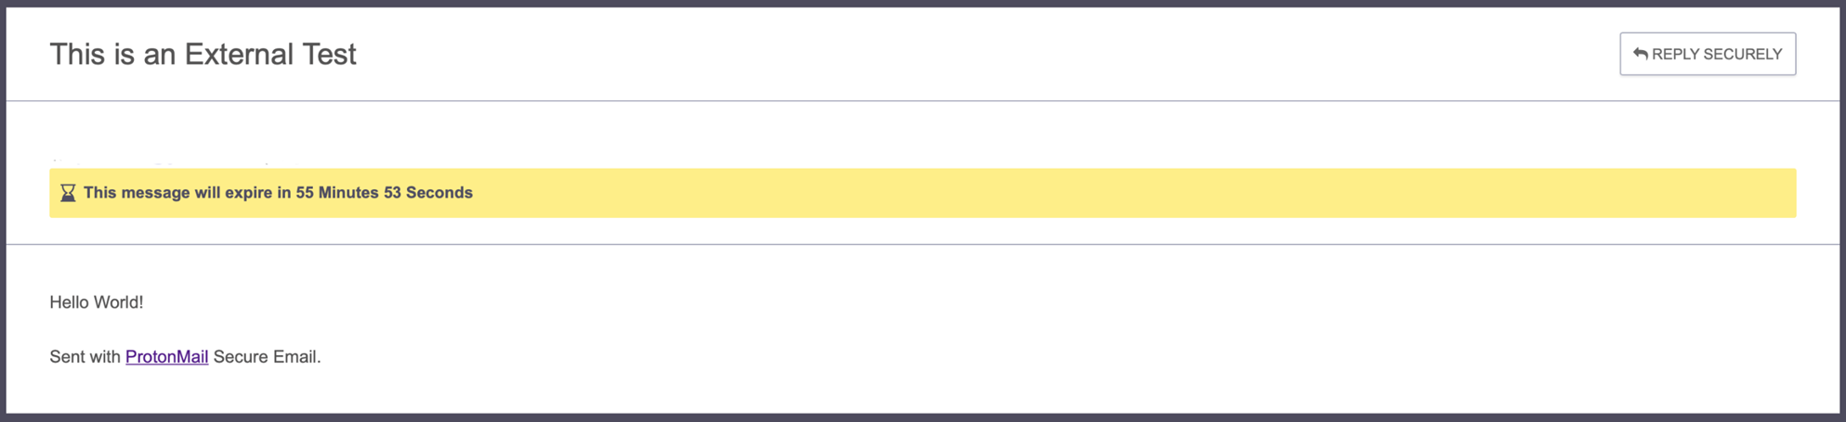
Task: Click 'This message will expire' in the banner
Action: (177, 193)
